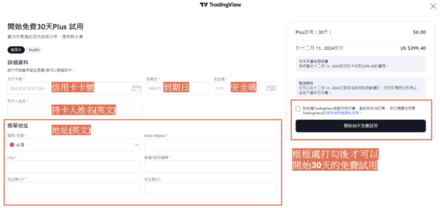The image size is (440, 208).
Task: Click the card icon in card number field
Action: point(136,88)
